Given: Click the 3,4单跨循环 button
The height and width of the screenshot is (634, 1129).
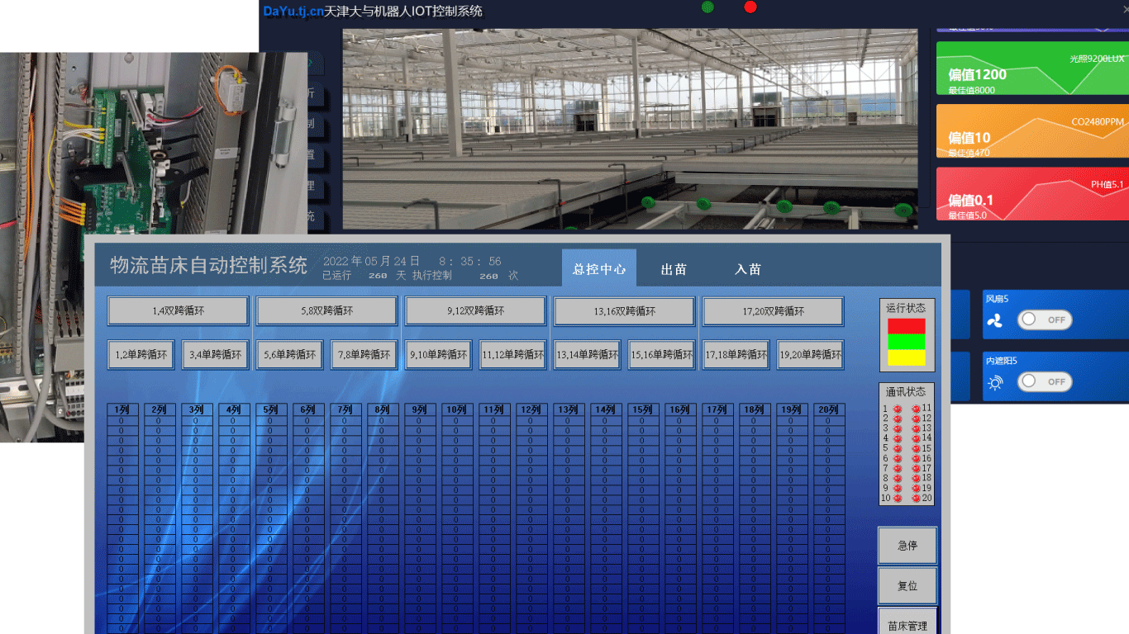Looking at the screenshot, I should [215, 355].
